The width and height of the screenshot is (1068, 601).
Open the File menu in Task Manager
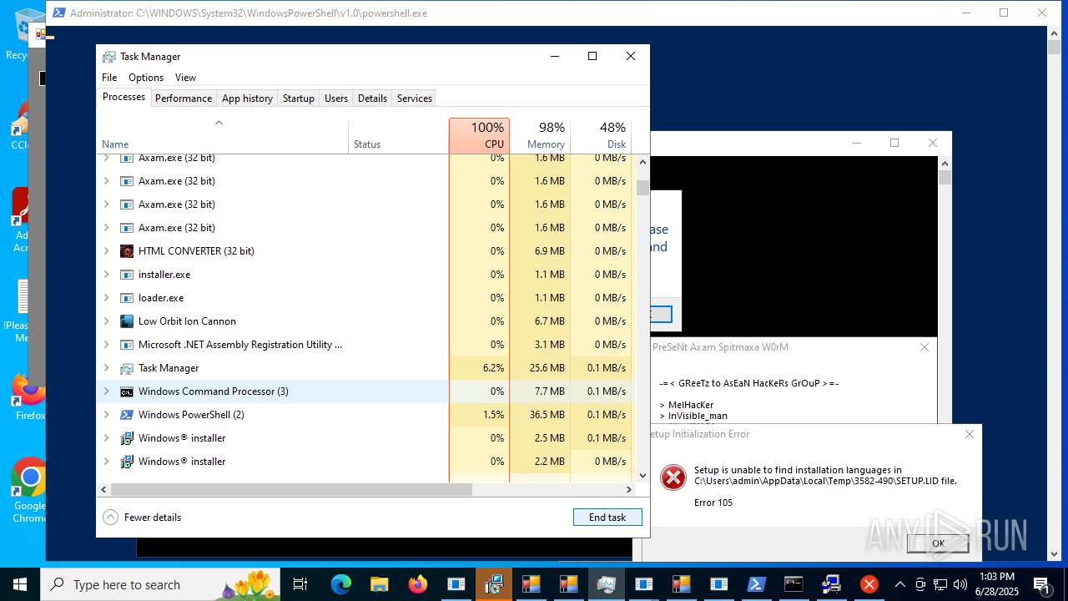click(x=109, y=78)
